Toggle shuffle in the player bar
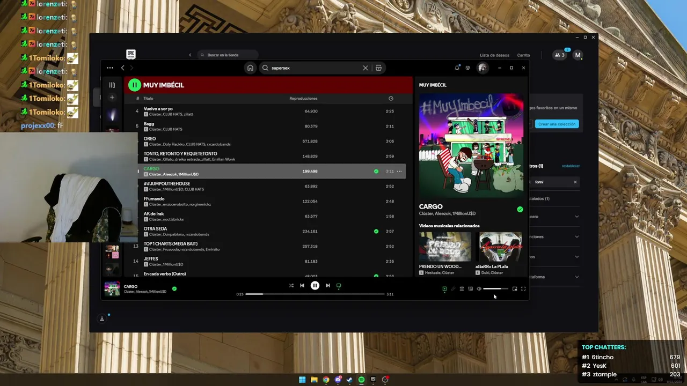 (x=291, y=286)
